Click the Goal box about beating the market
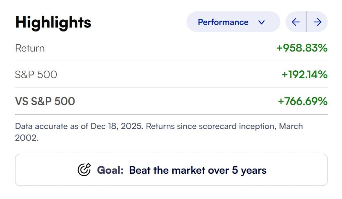Viewport: 342px width, 199px height. (171, 170)
